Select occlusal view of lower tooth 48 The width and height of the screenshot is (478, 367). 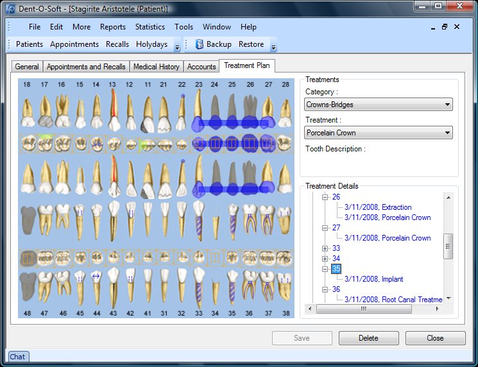[x=28, y=258]
